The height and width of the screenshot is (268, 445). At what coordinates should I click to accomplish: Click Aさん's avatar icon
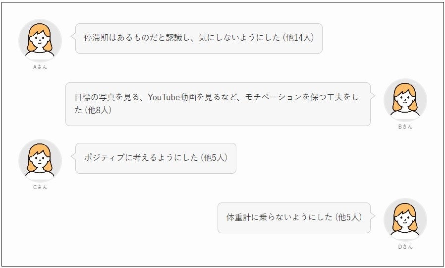[40, 40]
